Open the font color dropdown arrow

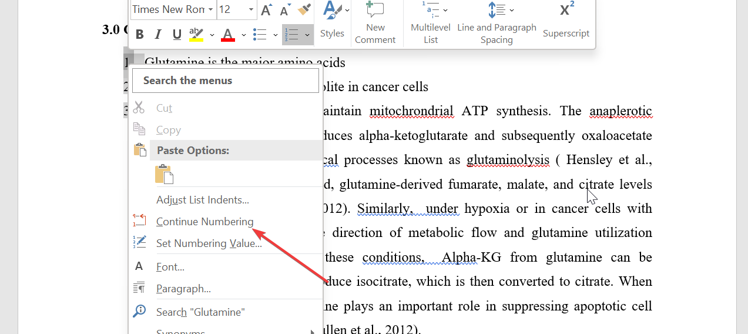click(x=243, y=35)
